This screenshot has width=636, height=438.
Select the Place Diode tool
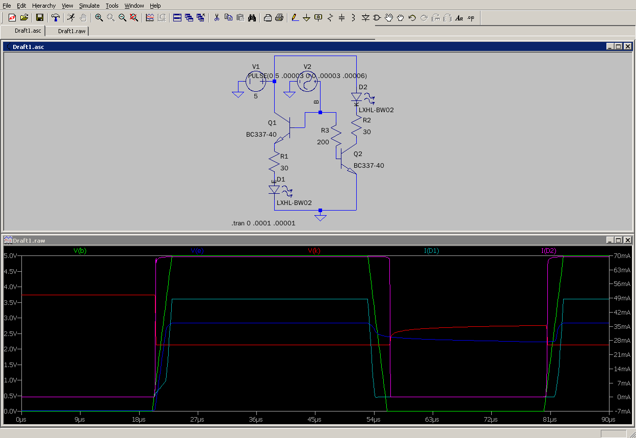pyautogui.click(x=365, y=18)
